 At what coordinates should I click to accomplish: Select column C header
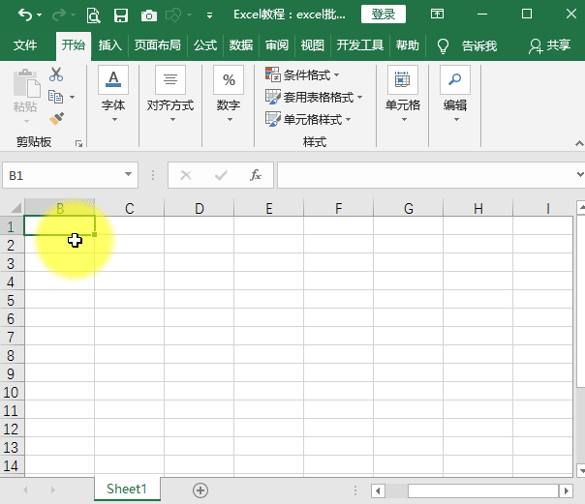tap(129, 208)
